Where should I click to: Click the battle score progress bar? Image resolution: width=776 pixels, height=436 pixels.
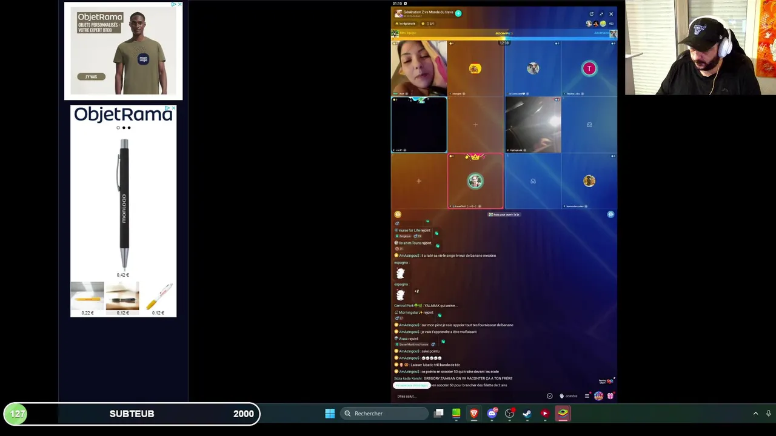[504, 38]
